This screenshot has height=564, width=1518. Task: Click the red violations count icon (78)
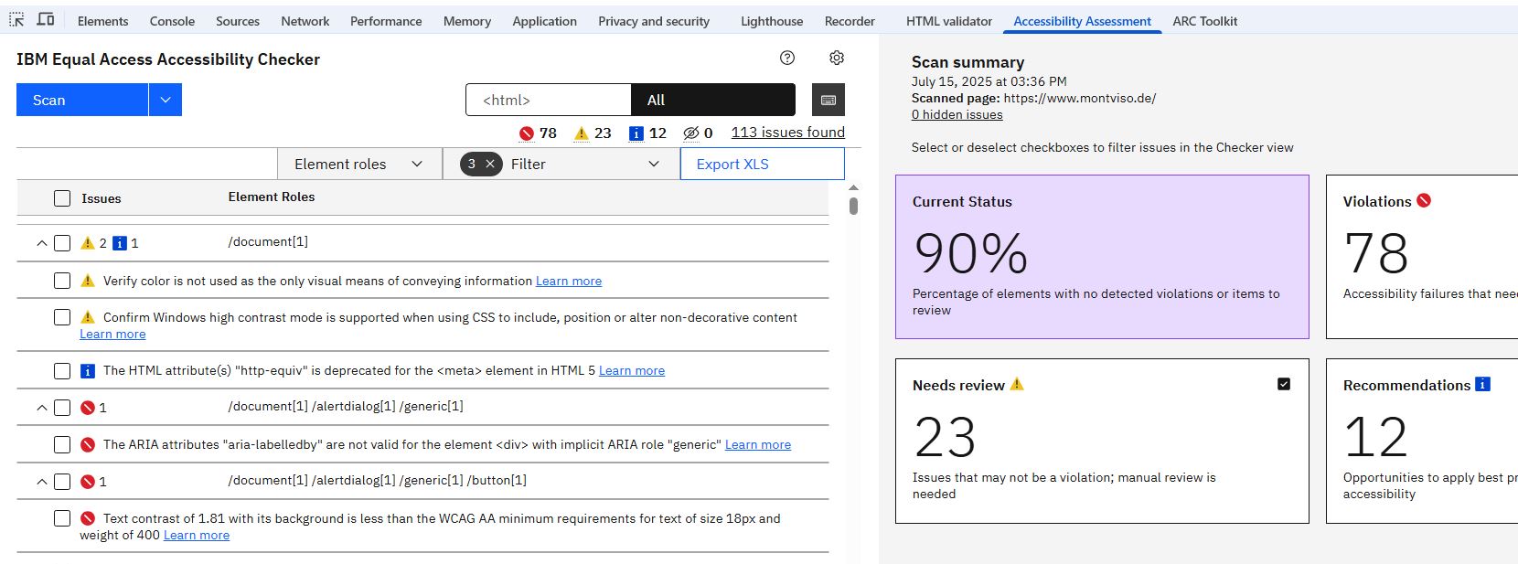(x=527, y=133)
